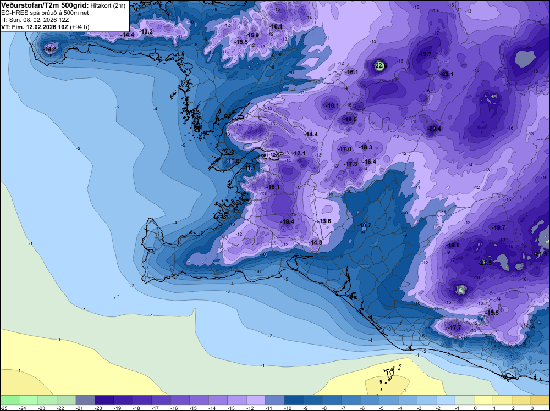The image size is (550, 411).
Task: Click the temperature label -10.7
Action: tap(365, 225)
